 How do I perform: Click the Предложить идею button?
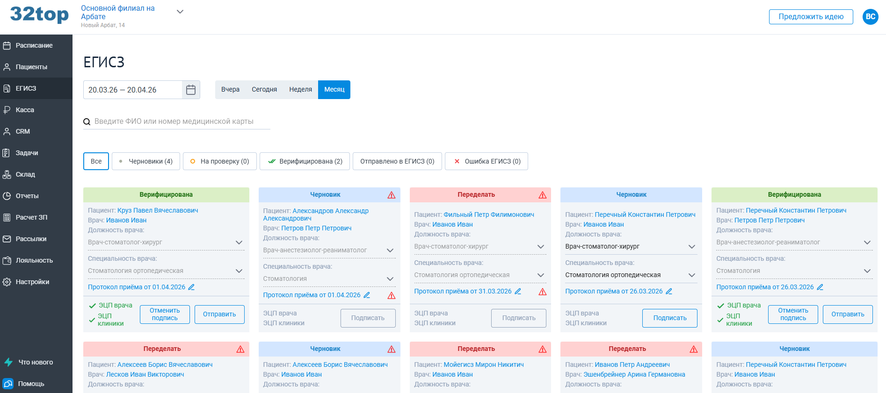(x=811, y=17)
